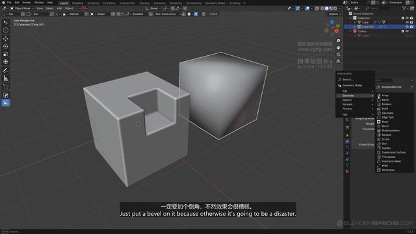Switch to the Modeling workspace tab

(77, 3)
